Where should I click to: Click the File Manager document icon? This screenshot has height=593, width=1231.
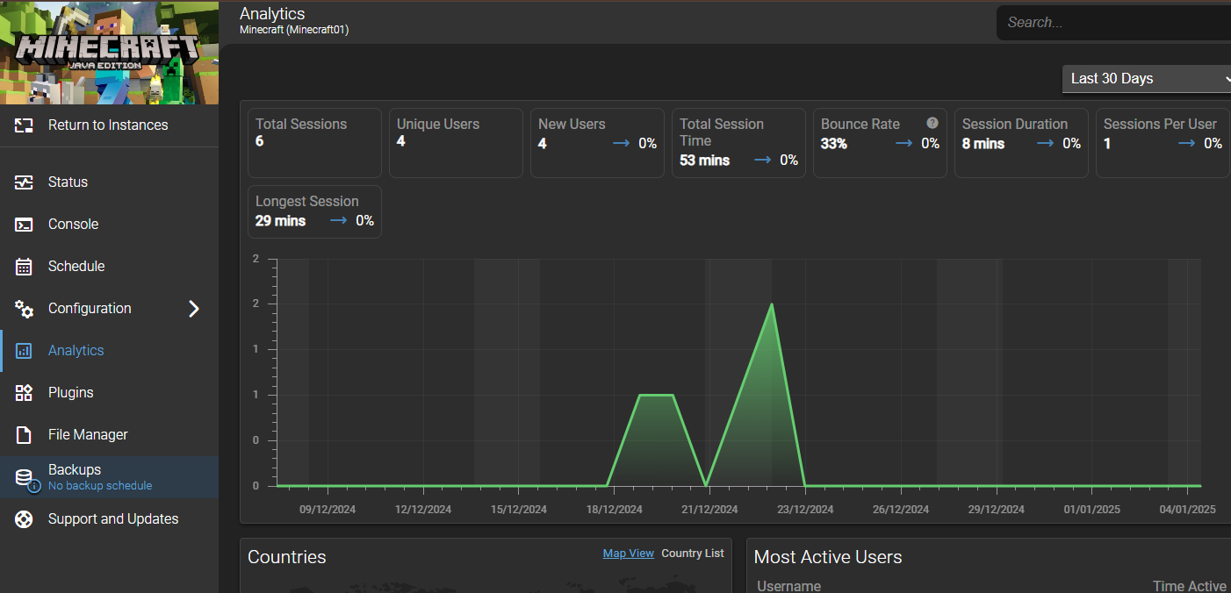pos(24,435)
